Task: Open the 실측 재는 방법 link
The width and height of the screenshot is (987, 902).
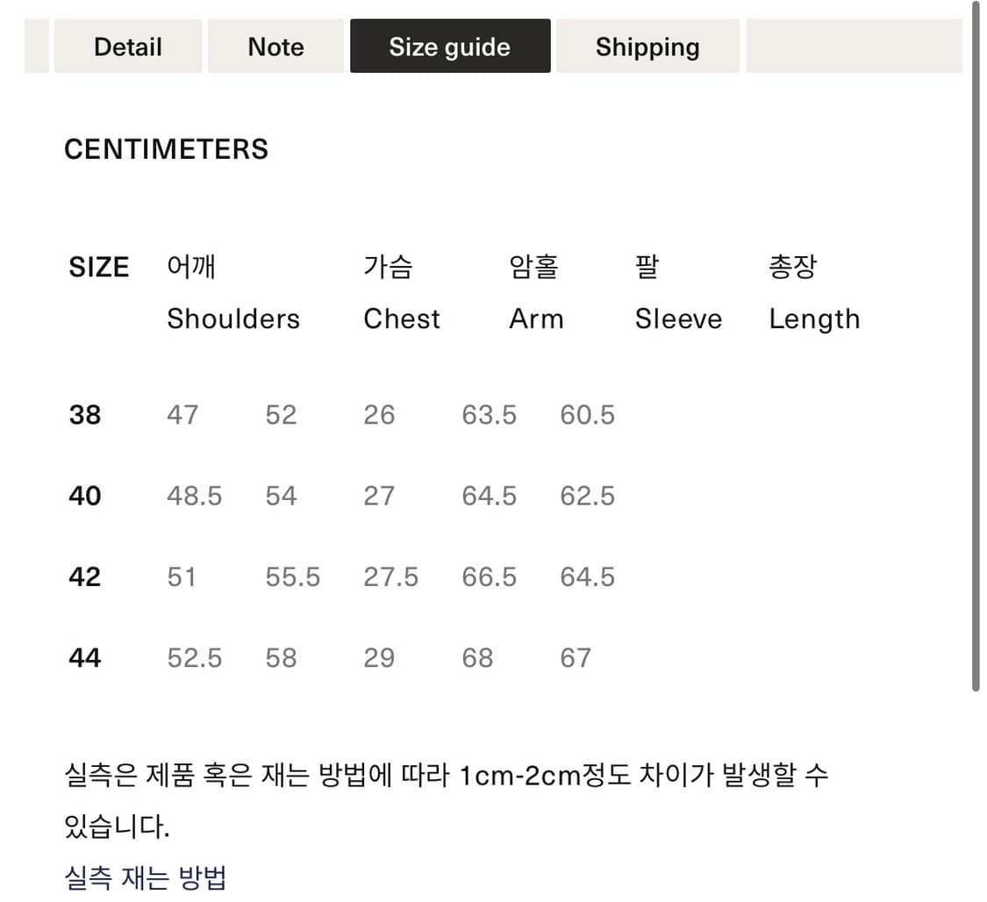Action: tap(146, 875)
